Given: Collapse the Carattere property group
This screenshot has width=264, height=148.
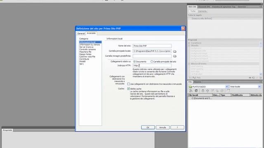Looking at the screenshot, I should [x=189, y=43].
